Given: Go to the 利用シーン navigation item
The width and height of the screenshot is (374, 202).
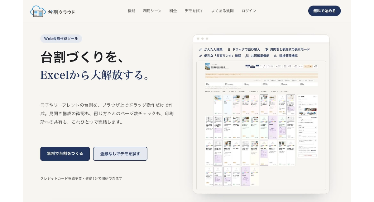Looking at the screenshot, I should [x=152, y=11].
